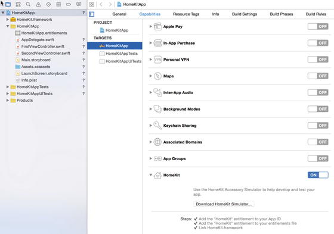Collapse the HomeKitApp folder group
334x234 pixels.
[8, 26]
